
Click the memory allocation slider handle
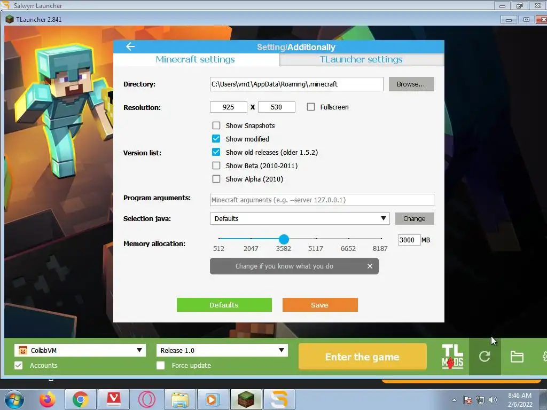pos(284,239)
